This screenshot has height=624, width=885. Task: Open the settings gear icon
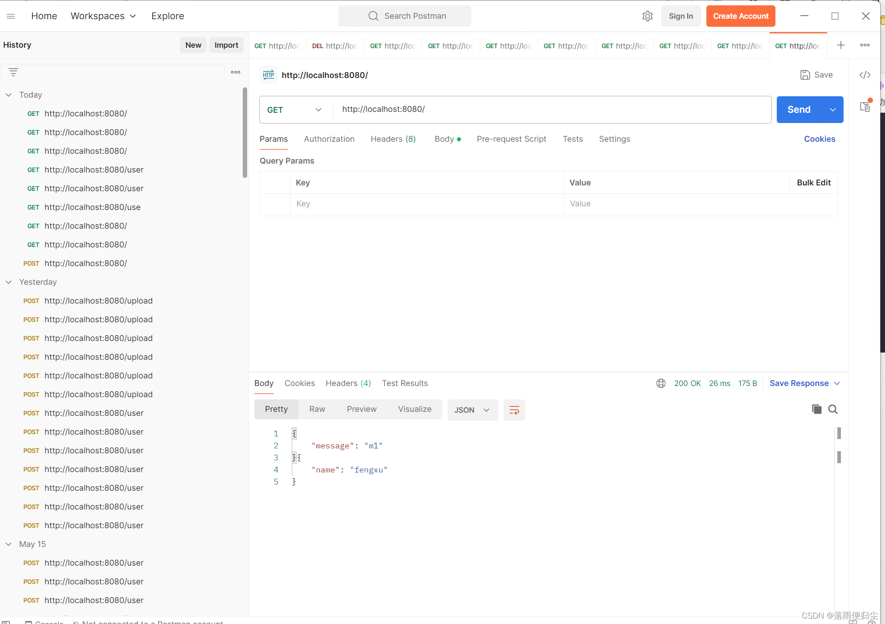[647, 16]
